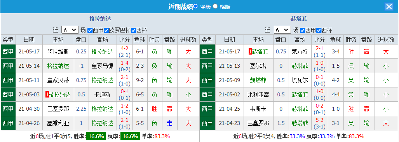Click the 赫塔菲 team title
This screenshot has height=142, width=399.
click(299, 19)
